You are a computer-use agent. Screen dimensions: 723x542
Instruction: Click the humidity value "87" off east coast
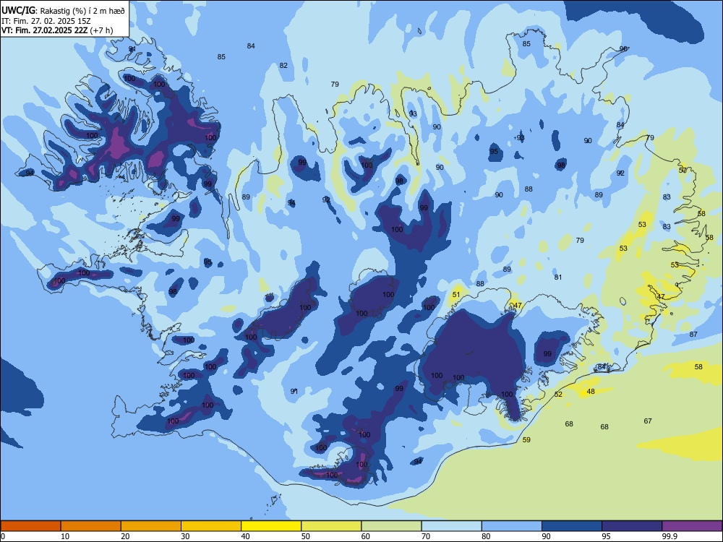point(693,334)
